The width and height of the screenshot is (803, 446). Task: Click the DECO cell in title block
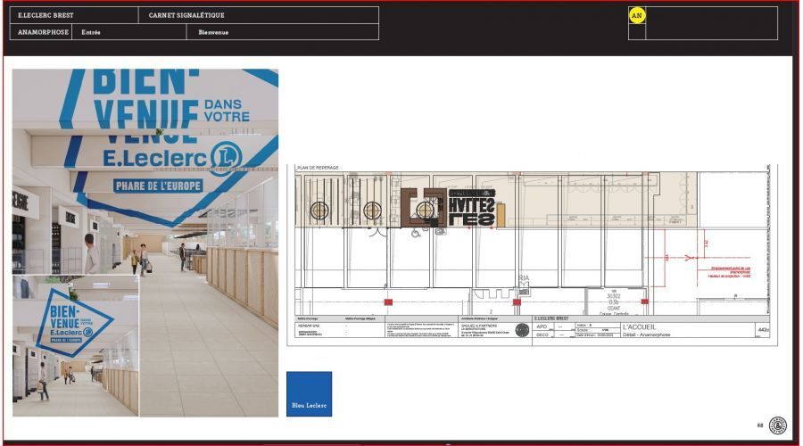click(542, 334)
